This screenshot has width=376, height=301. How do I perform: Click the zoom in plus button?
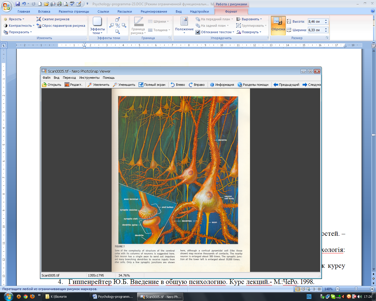pyautogui.click(x=372, y=289)
